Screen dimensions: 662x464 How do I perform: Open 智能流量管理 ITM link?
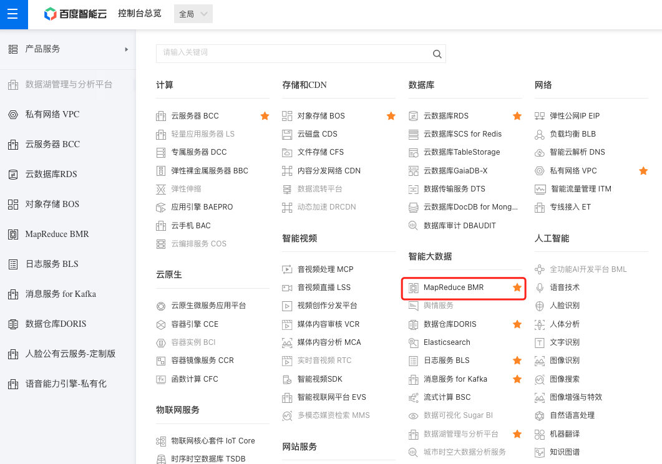coord(581,188)
